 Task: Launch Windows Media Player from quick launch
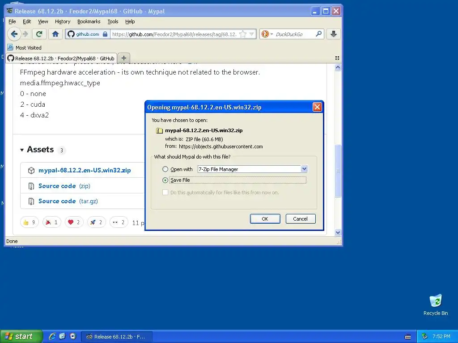tap(73, 336)
